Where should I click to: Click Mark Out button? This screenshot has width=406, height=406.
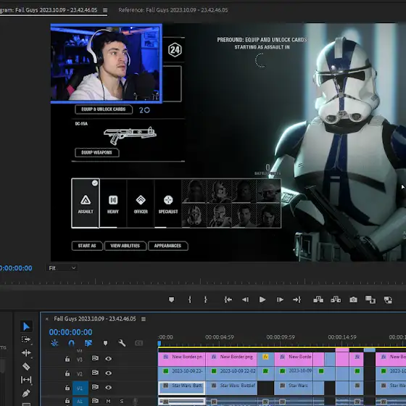pos(206,299)
